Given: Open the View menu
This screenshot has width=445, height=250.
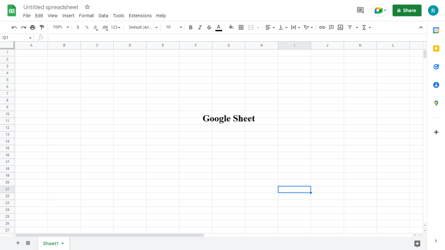Looking at the screenshot, I should pyautogui.click(x=53, y=16).
